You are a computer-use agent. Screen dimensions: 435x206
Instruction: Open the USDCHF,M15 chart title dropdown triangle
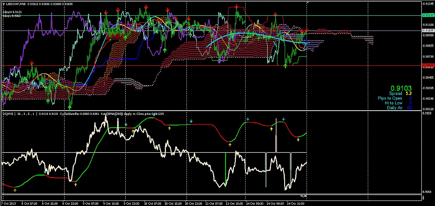click(x=3, y=4)
